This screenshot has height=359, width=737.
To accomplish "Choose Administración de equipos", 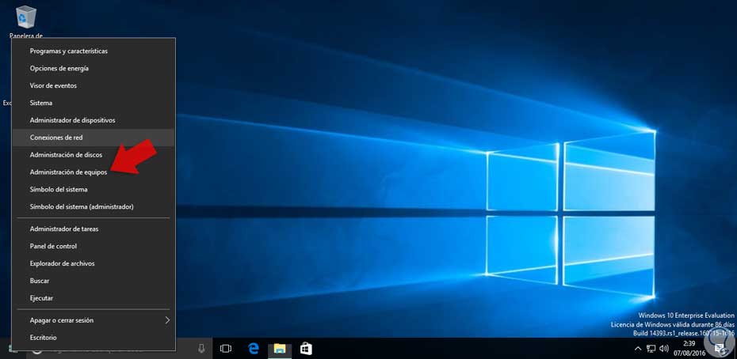I will point(93,172).
